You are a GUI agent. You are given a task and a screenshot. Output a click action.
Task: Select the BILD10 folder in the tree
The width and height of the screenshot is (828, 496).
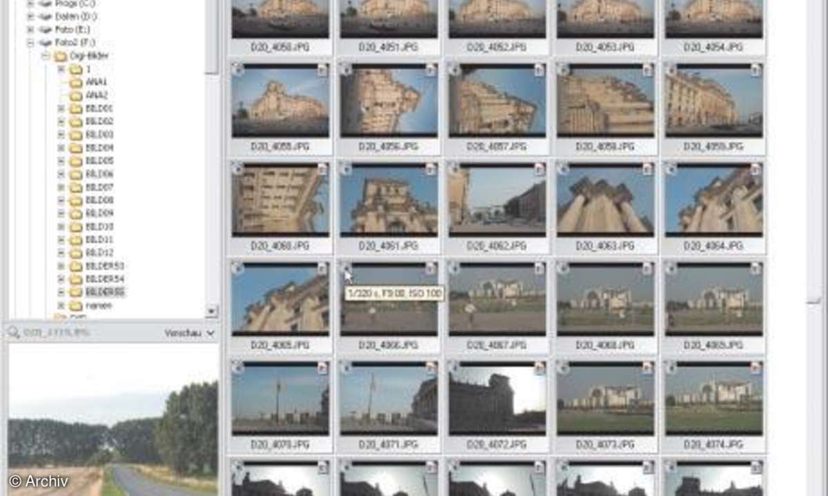click(100, 227)
